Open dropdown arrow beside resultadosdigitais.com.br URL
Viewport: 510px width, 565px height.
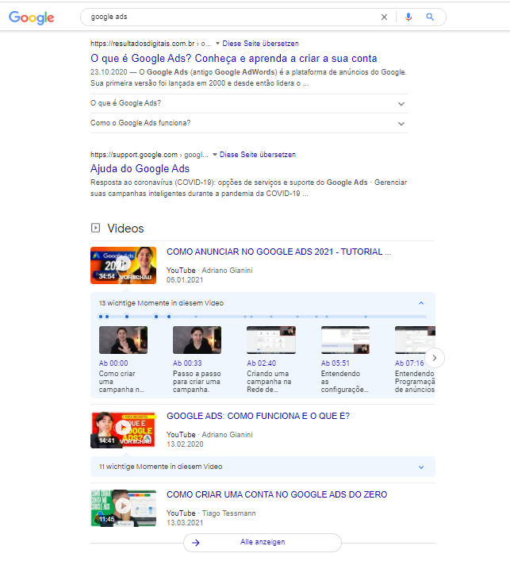pyautogui.click(x=217, y=44)
